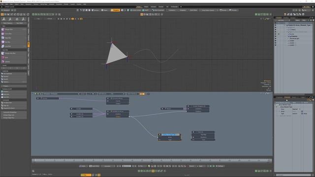
Task: Select the Loop Slice tool
Action: 14,46
